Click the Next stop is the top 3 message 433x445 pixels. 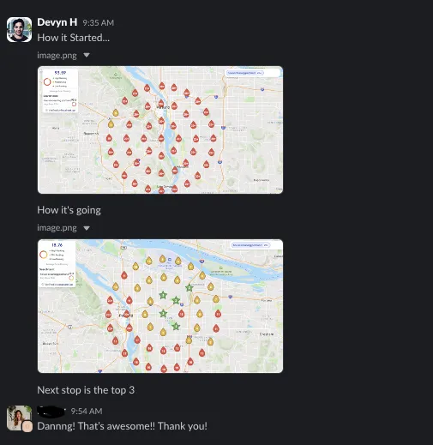click(x=86, y=390)
